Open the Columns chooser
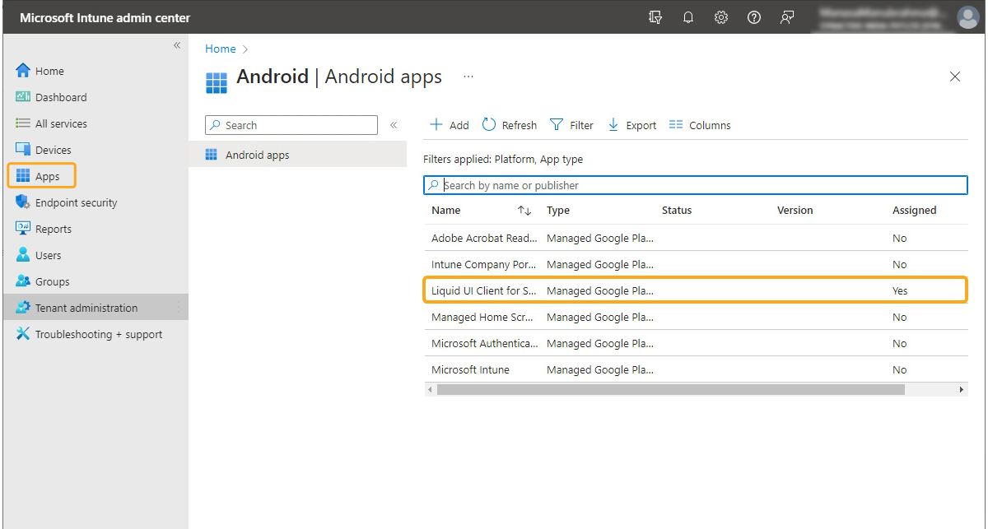Viewport: 988px width, 529px height. point(700,125)
